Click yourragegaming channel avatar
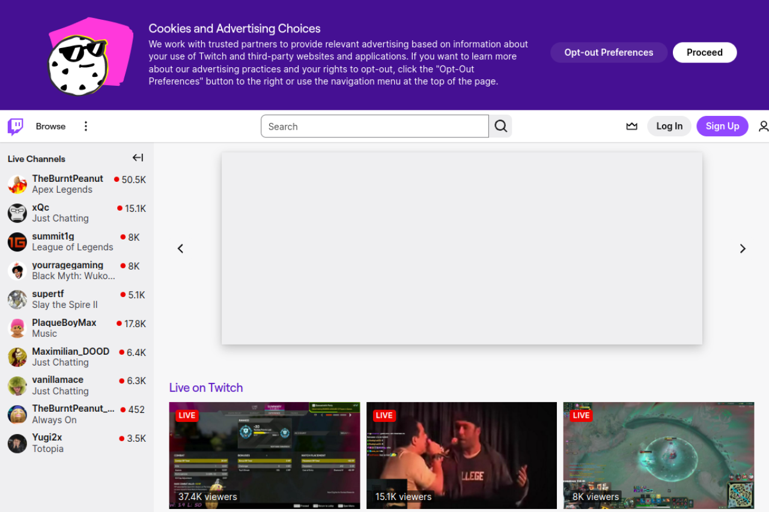Screen dimensions: 769x512 17,271
